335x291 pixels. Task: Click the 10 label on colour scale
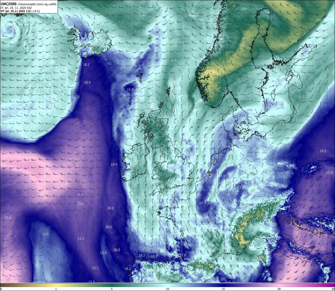[x=167, y=289]
